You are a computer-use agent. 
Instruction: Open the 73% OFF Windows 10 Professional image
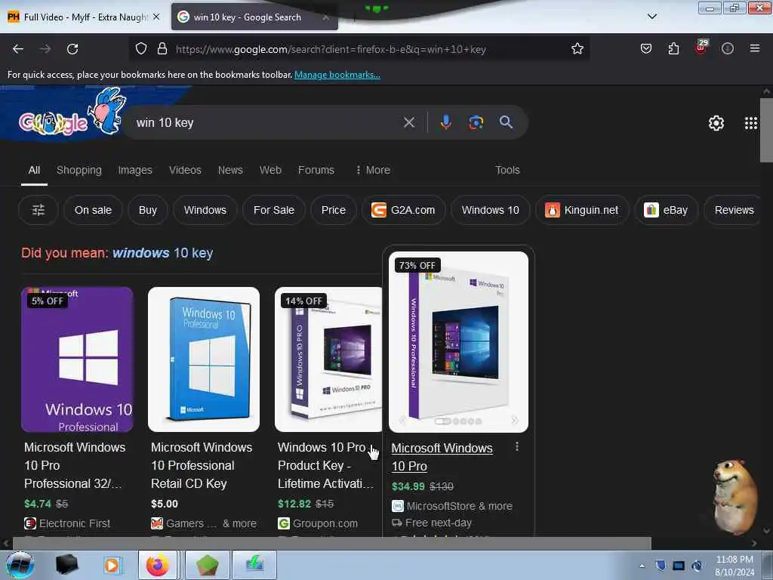458,342
